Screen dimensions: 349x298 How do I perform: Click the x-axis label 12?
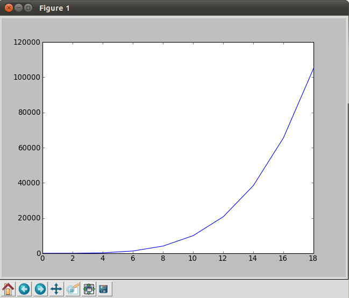[223, 258]
